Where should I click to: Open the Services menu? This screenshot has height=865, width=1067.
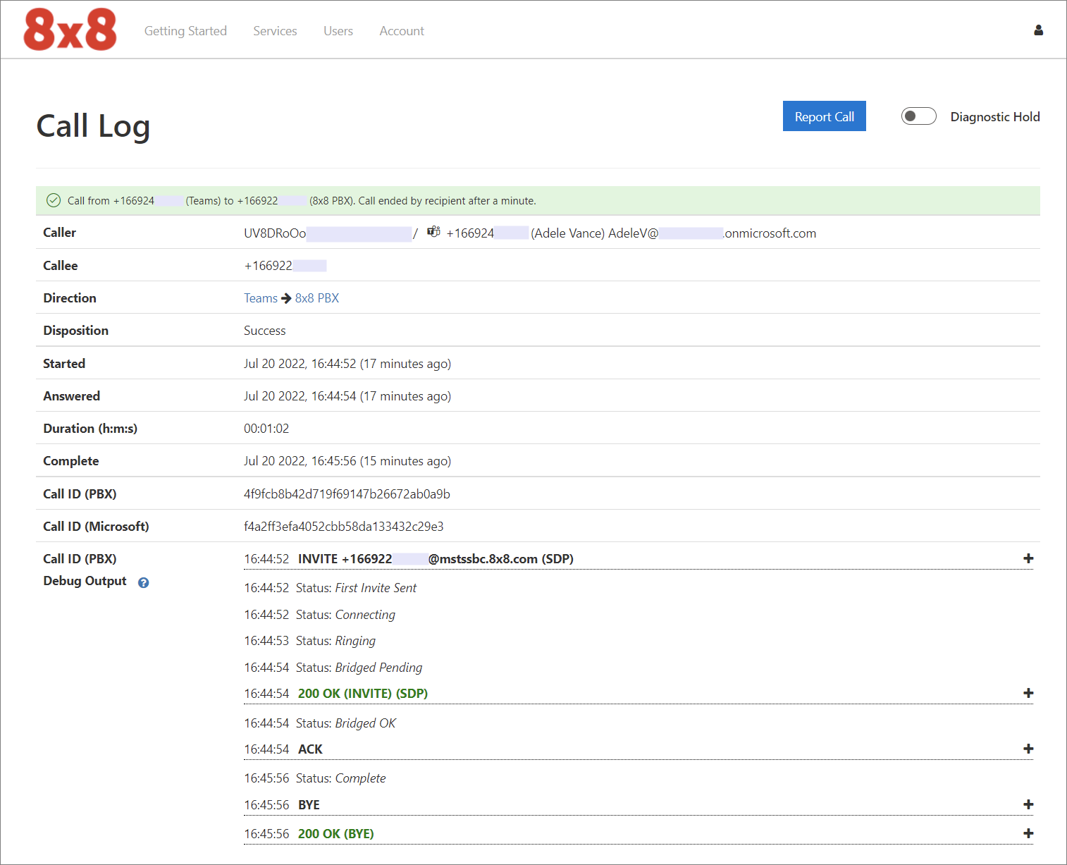pyautogui.click(x=275, y=31)
